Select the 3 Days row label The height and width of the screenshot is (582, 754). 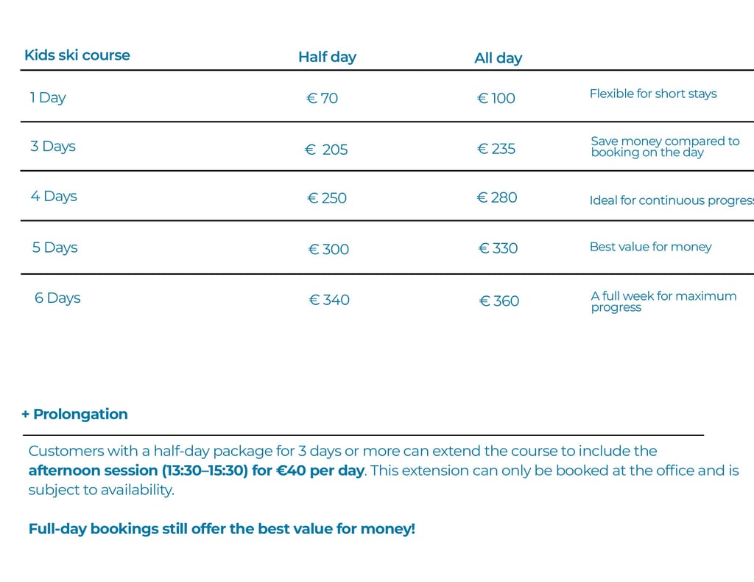[53, 146]
